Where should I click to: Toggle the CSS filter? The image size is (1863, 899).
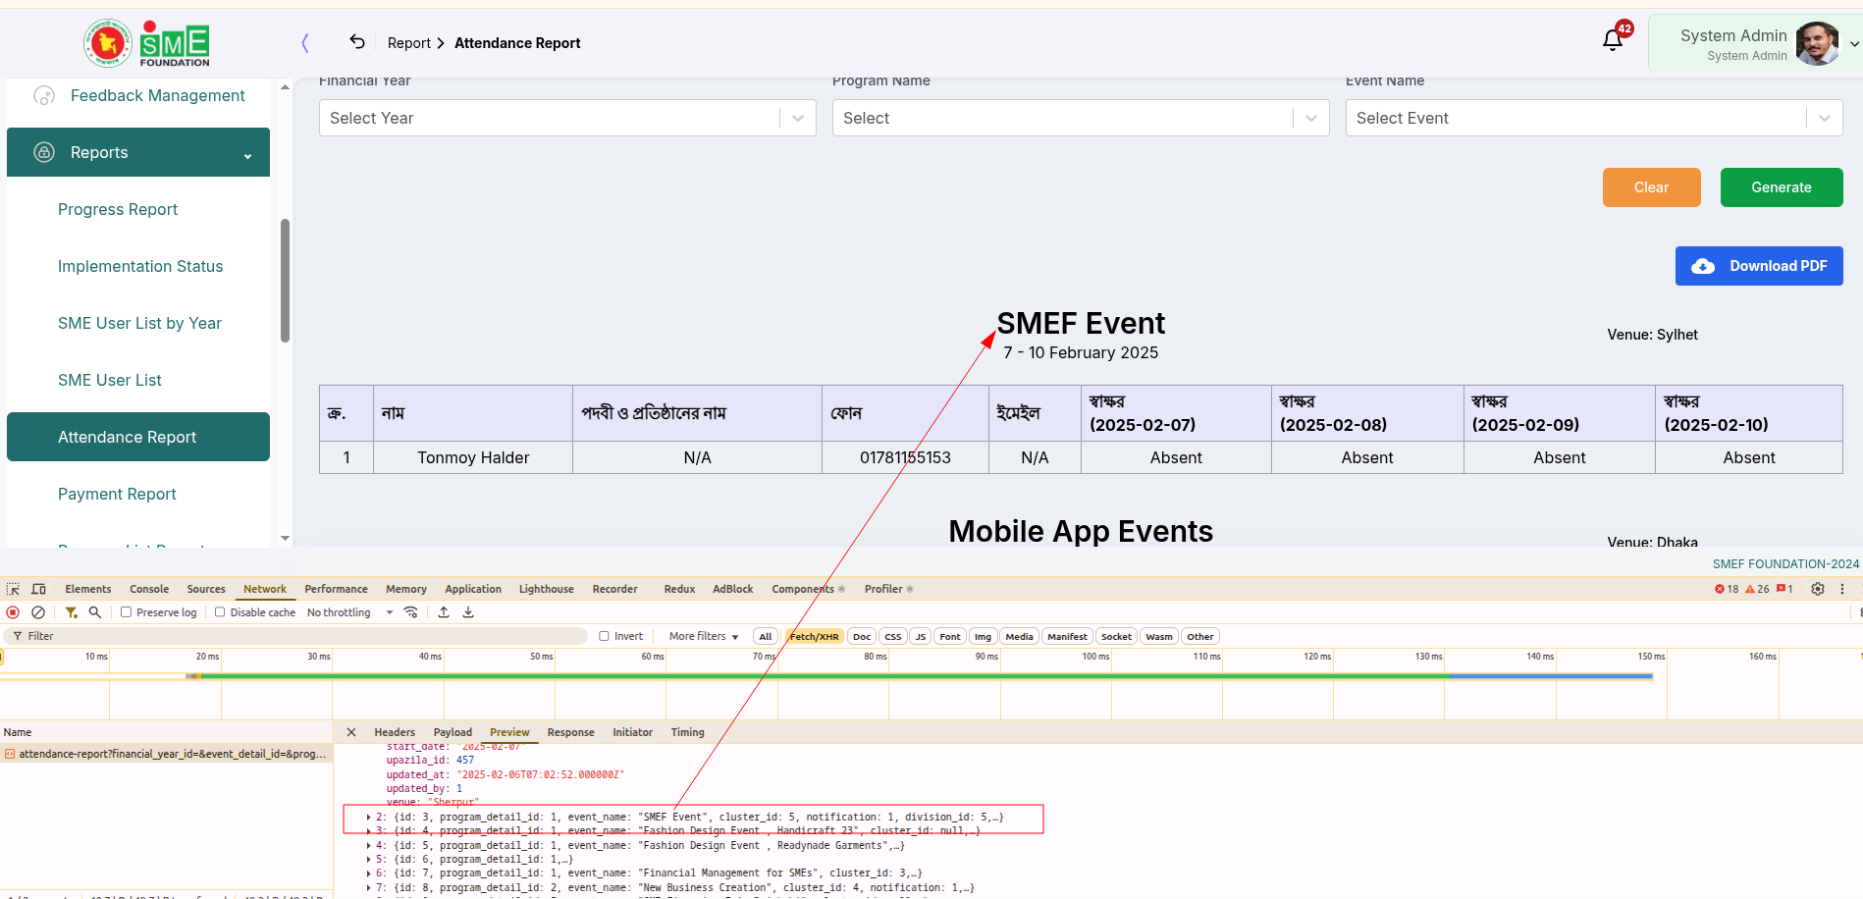892,636
